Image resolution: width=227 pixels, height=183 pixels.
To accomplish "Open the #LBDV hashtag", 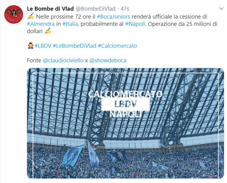I will 43,46.
